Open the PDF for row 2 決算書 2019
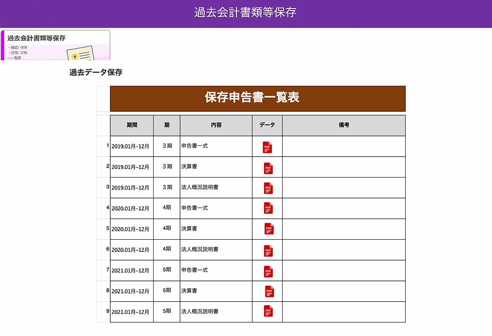The width and height of the screenshot is (492, 336). 268,169
